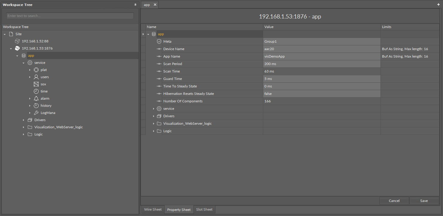This screenshot has height=216, width=443.
Task: Edit the Meta value Group1
Action: (x=322, y=41)
